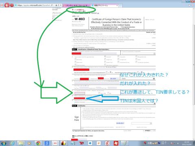Open the Windows Explorer folder taskbar icon

21,143
